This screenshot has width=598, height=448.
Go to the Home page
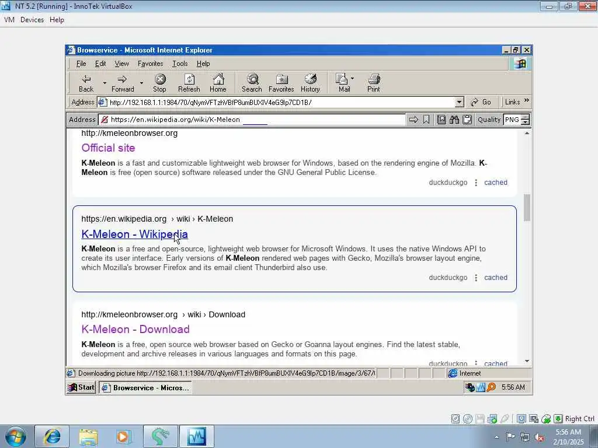(218, 83)
